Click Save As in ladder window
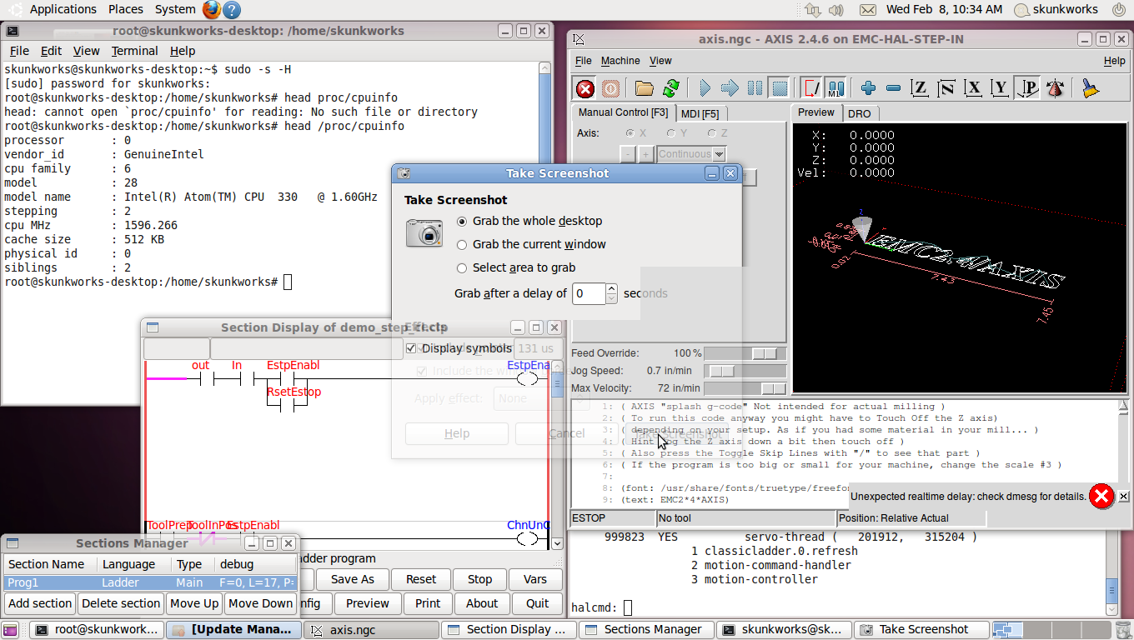This screenshot has height=640, width=1134. point(353,579)
